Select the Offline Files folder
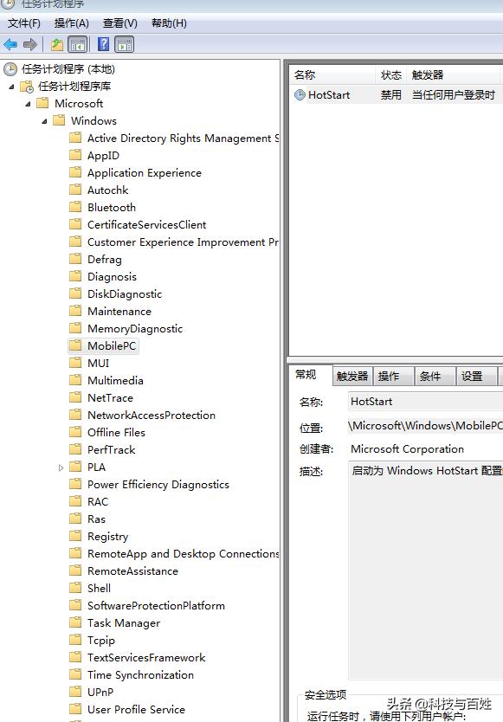 pos(116,432)
